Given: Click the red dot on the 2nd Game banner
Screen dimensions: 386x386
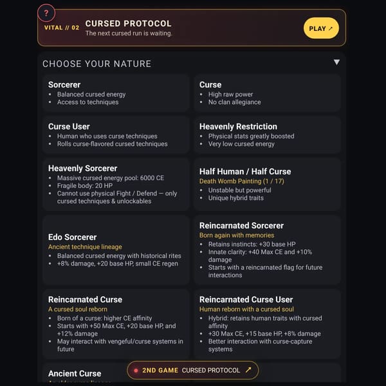Looking at the screenshot, I should [x=136, y=371].
